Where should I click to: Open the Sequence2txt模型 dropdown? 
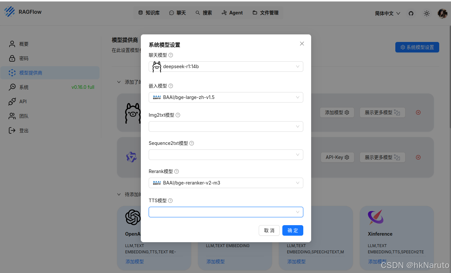226,155
